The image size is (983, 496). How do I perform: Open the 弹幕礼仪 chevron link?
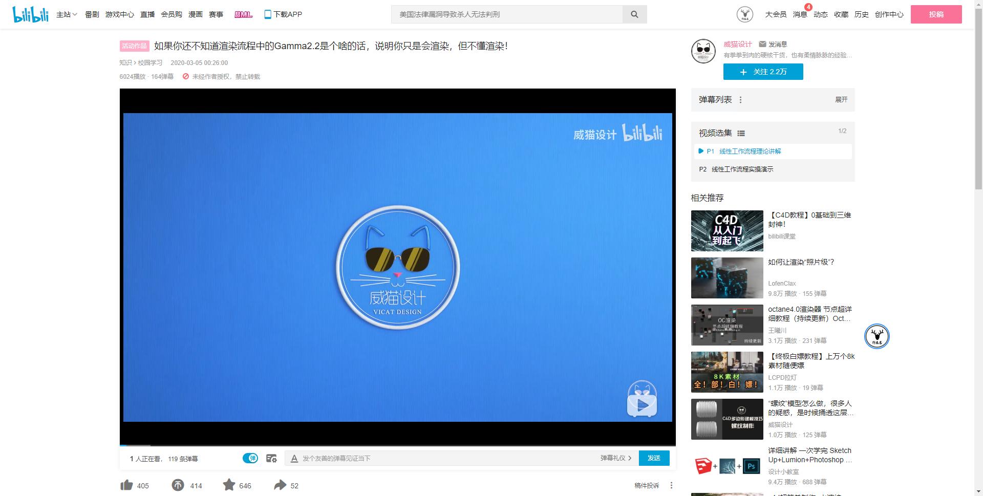point(616,458)
